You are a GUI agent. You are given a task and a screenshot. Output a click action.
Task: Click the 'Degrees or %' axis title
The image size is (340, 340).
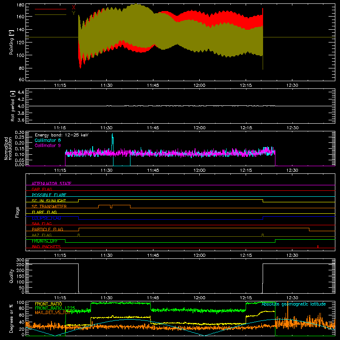click(11, 318)
